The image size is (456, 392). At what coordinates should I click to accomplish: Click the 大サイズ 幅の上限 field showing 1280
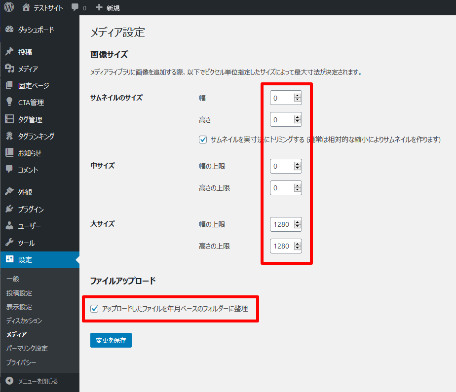pyautogui.click(x=286, y=224)
